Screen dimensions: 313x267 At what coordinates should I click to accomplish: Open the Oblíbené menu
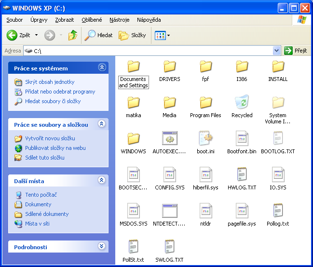tap(92, 20)
